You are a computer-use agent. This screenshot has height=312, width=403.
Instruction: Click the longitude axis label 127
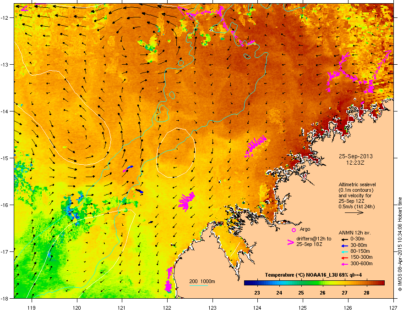click(393, 307)
